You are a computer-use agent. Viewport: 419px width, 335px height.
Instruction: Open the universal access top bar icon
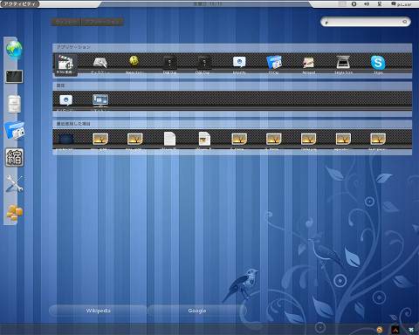[354, 4]
